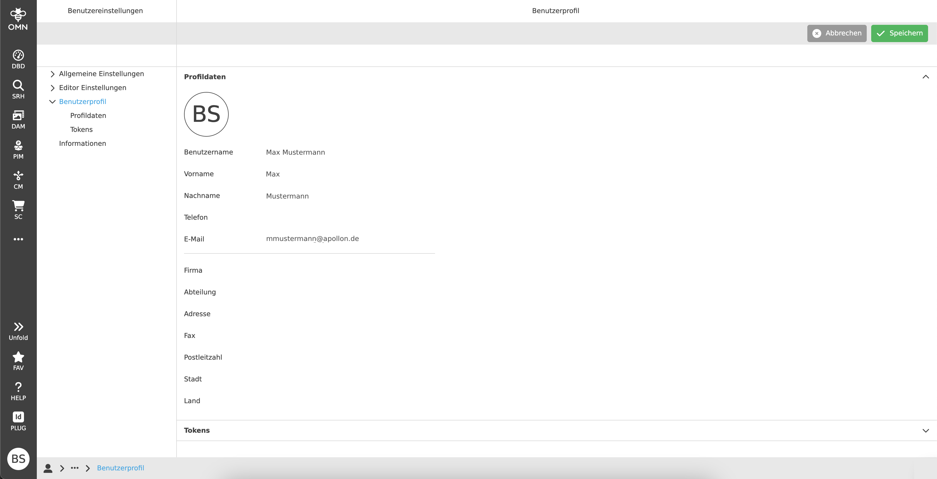Open the Tokens settings entry

81,129
